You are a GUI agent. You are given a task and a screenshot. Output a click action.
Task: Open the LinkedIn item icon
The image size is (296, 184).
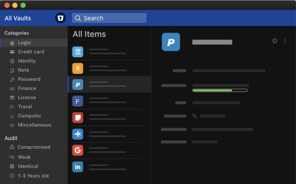[x=78, y=167]
